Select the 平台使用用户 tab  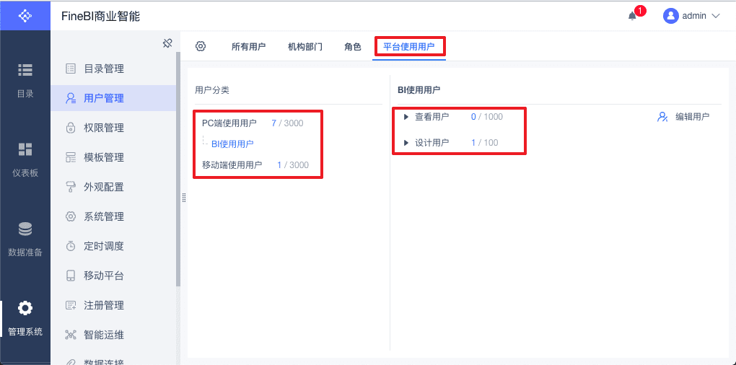409,47
